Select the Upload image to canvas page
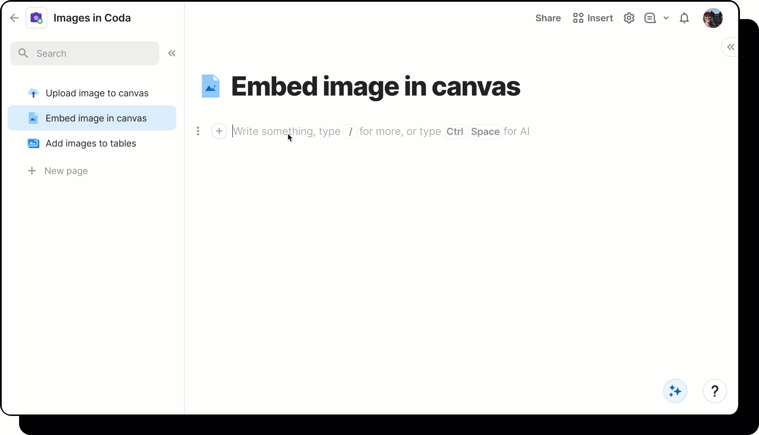The image size is (759, 435). (x=97, y=93)
